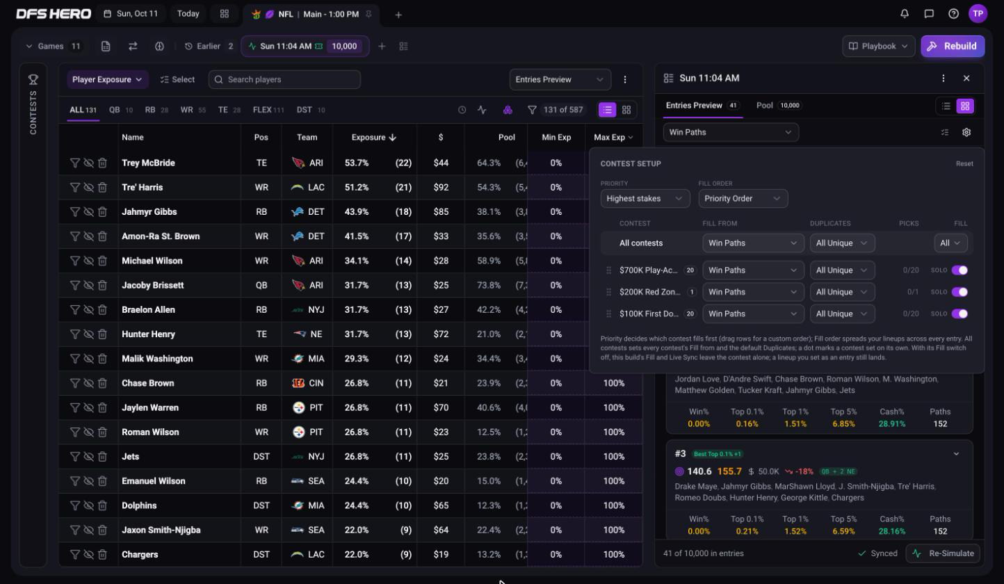Open the 131 of 587 filter button

[556, 110]
